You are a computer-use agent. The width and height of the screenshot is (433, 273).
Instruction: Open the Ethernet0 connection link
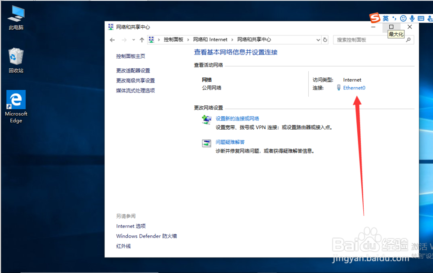[x=354, y=88]
